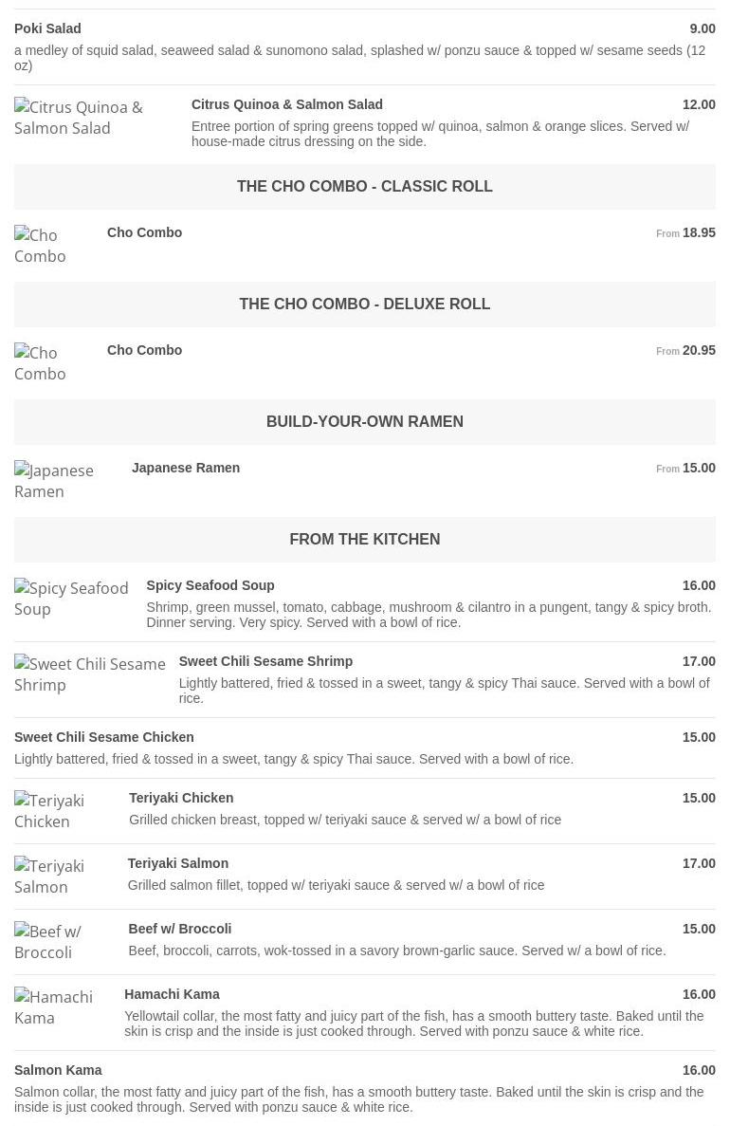Open the Salmon Kama menu item
This screenshot has width=730, height=1126.
[x=58, y=1070]
